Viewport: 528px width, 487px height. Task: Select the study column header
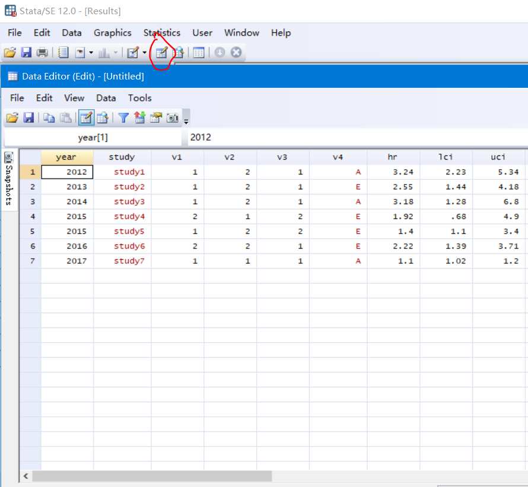[x=122, y=157]
